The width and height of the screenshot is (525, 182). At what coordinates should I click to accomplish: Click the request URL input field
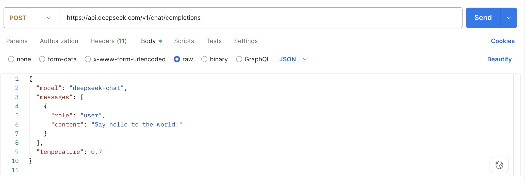(254, 18)
